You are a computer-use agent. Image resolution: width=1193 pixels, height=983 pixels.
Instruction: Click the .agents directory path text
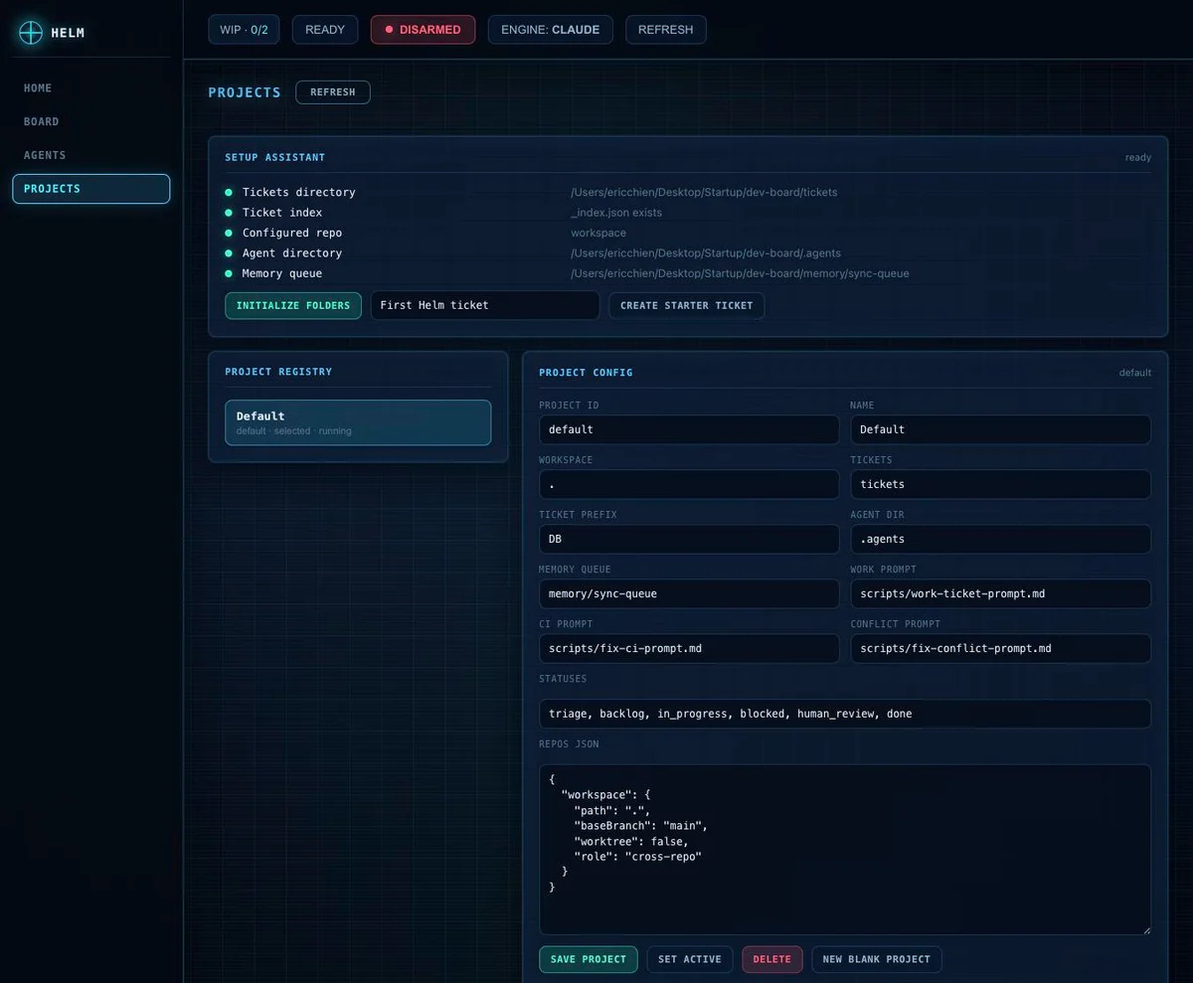pos(706,253)
